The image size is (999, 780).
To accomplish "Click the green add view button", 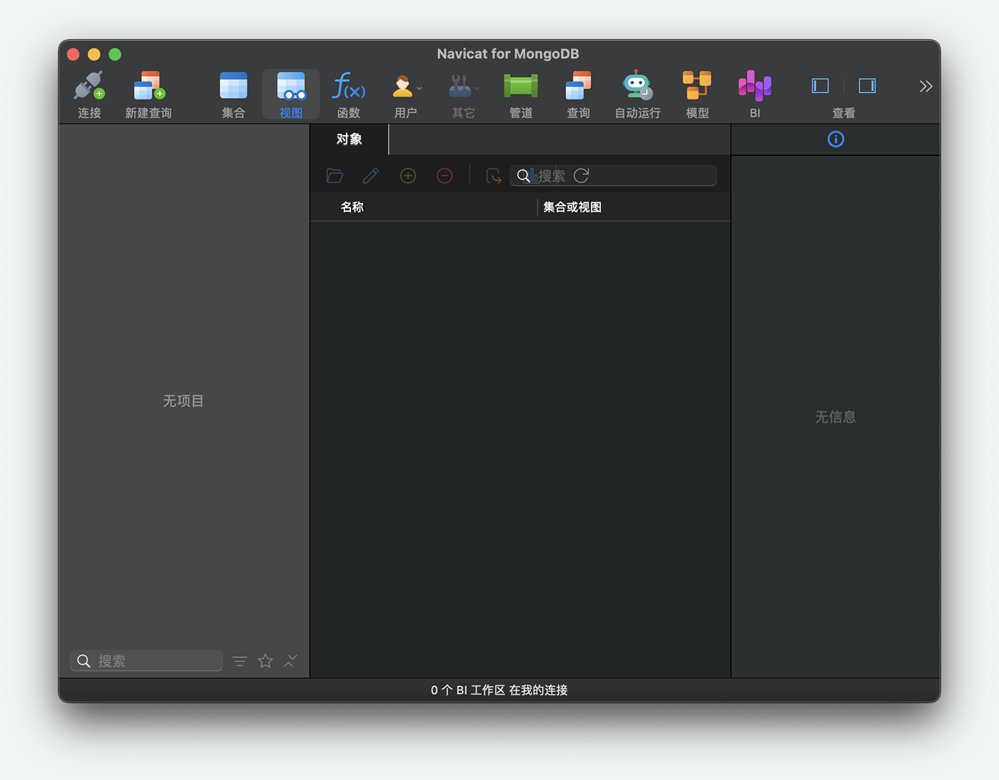I will click(408, 176).
